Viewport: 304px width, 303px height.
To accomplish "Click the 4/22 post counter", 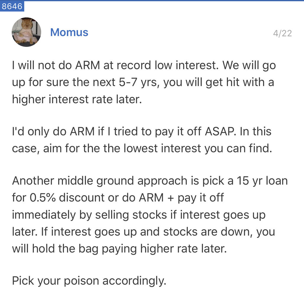I will coord(282,33).
